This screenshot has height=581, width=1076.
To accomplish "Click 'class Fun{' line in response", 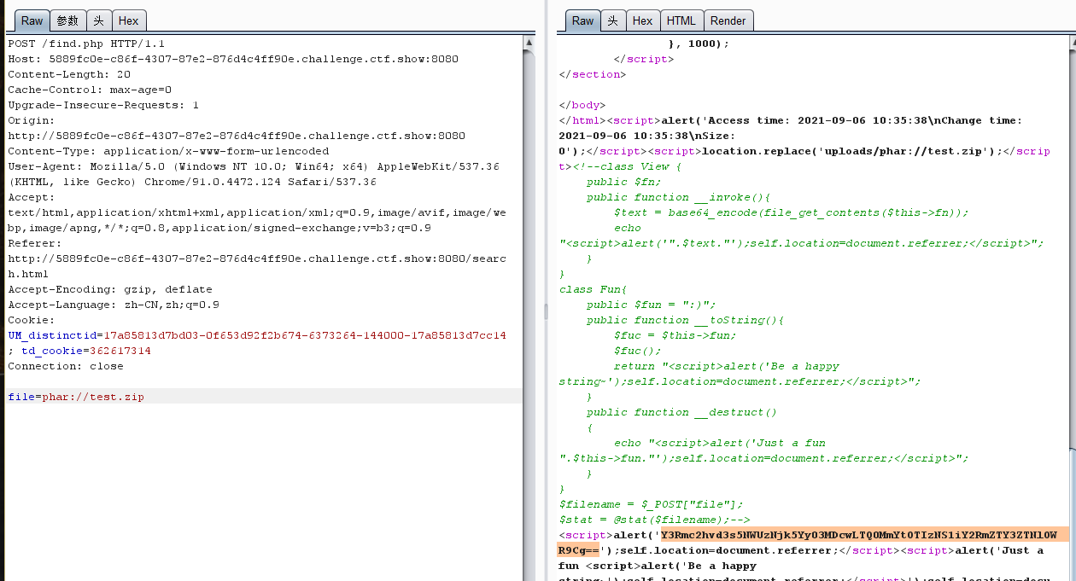I will pyautogui.click(x=594, y=289).
